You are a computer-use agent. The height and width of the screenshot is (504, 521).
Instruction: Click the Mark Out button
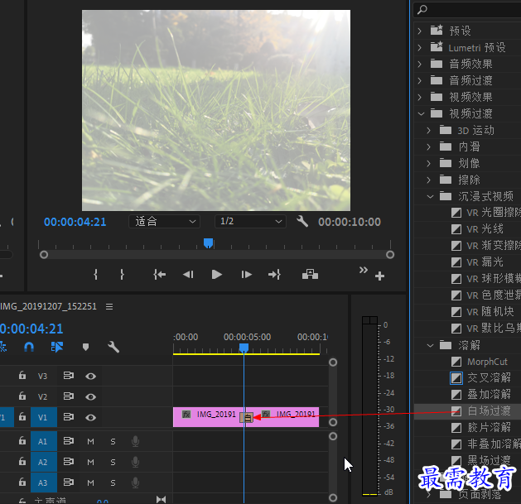(122, 275)
